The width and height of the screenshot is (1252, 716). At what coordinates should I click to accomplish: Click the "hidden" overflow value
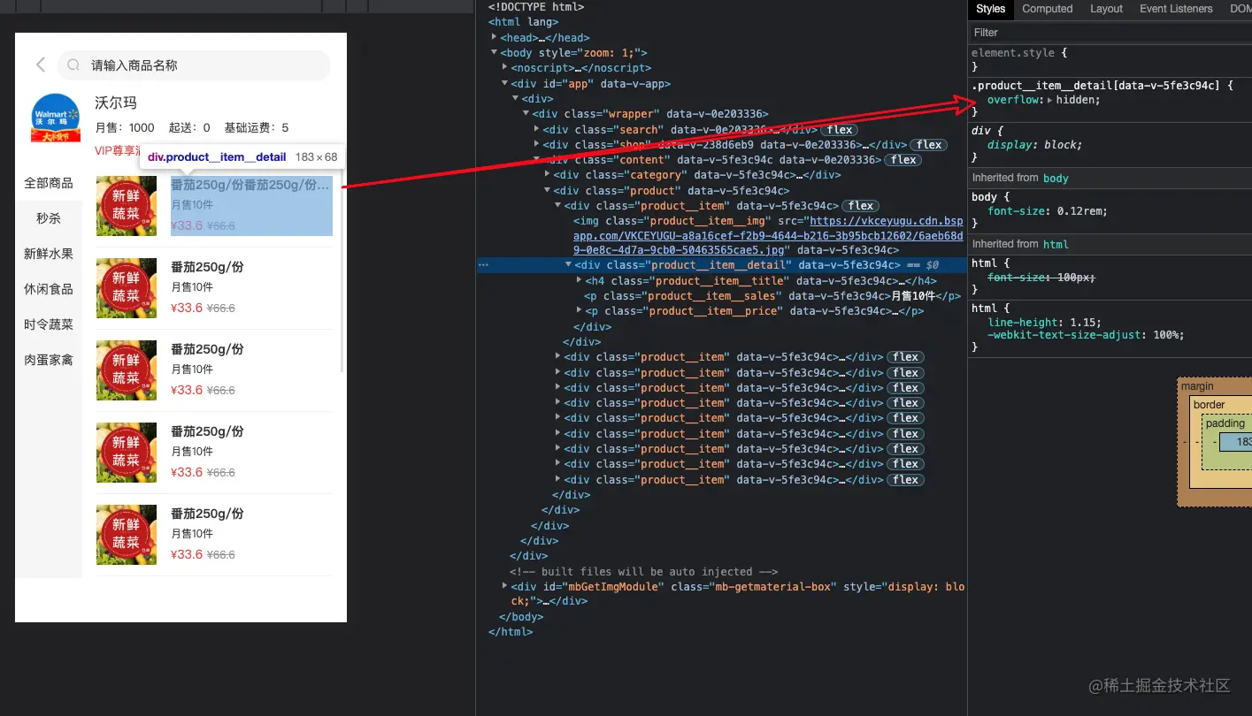pyautogui.click(x=1075, y=100)
